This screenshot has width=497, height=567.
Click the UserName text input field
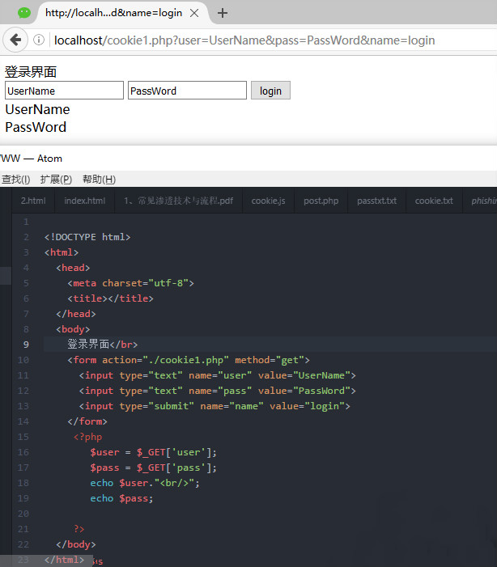click(65, 91)
